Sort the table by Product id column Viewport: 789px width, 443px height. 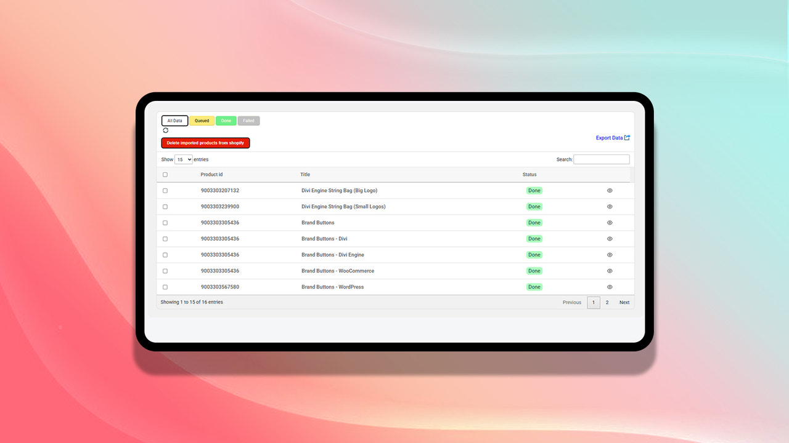tap(211, 175)
